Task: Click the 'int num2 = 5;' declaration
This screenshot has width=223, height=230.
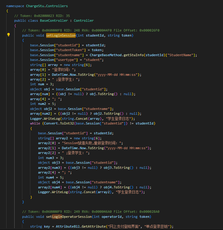Action: (43, 104)
